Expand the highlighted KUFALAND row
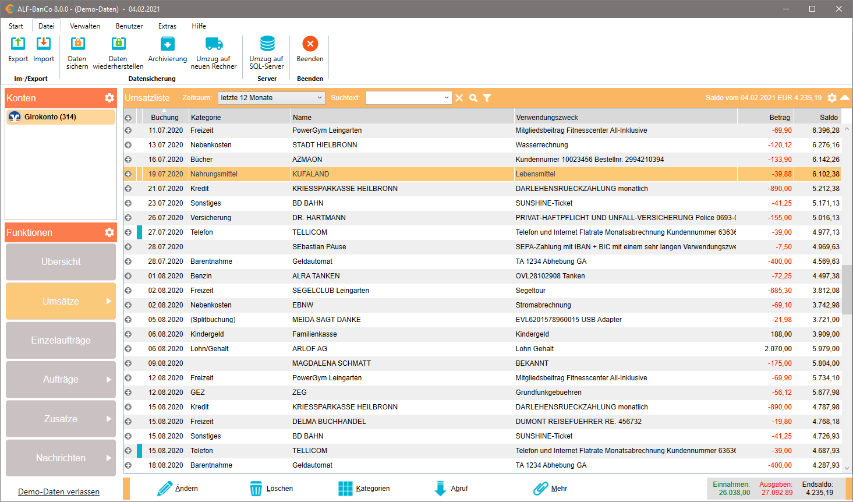 pyautogui.click(x=128, y=174)
